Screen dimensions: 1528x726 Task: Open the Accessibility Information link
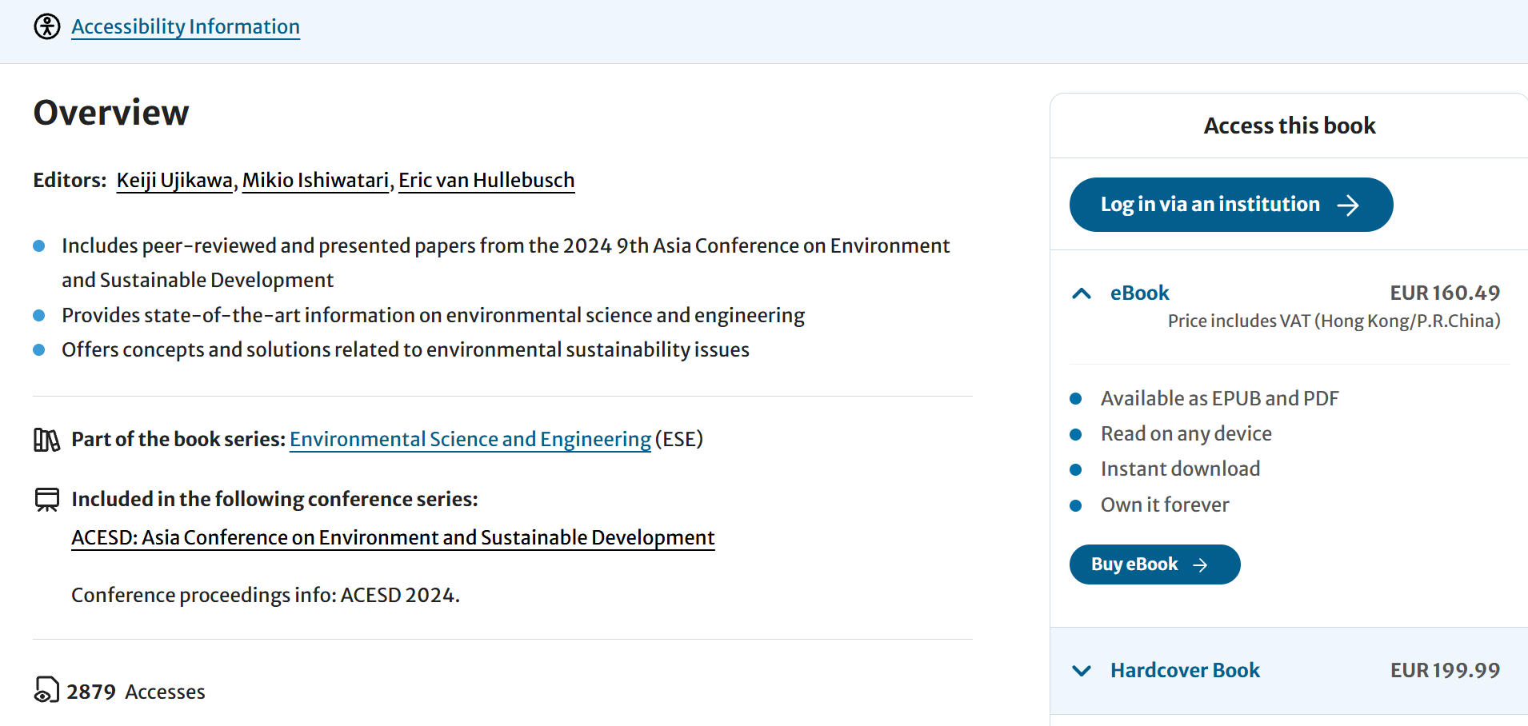[186, 26]
